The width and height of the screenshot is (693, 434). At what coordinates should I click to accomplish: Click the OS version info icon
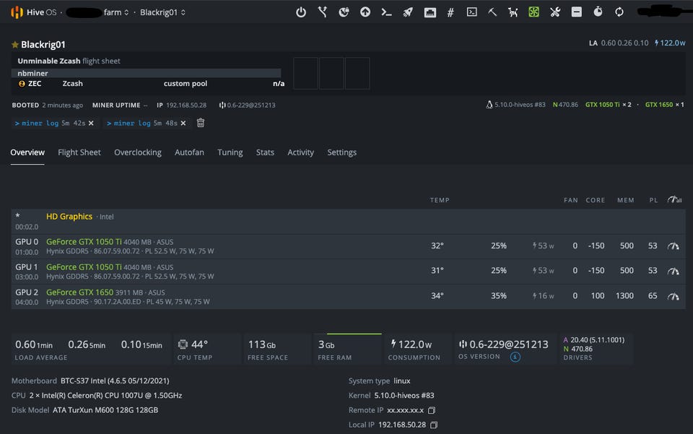515,357
